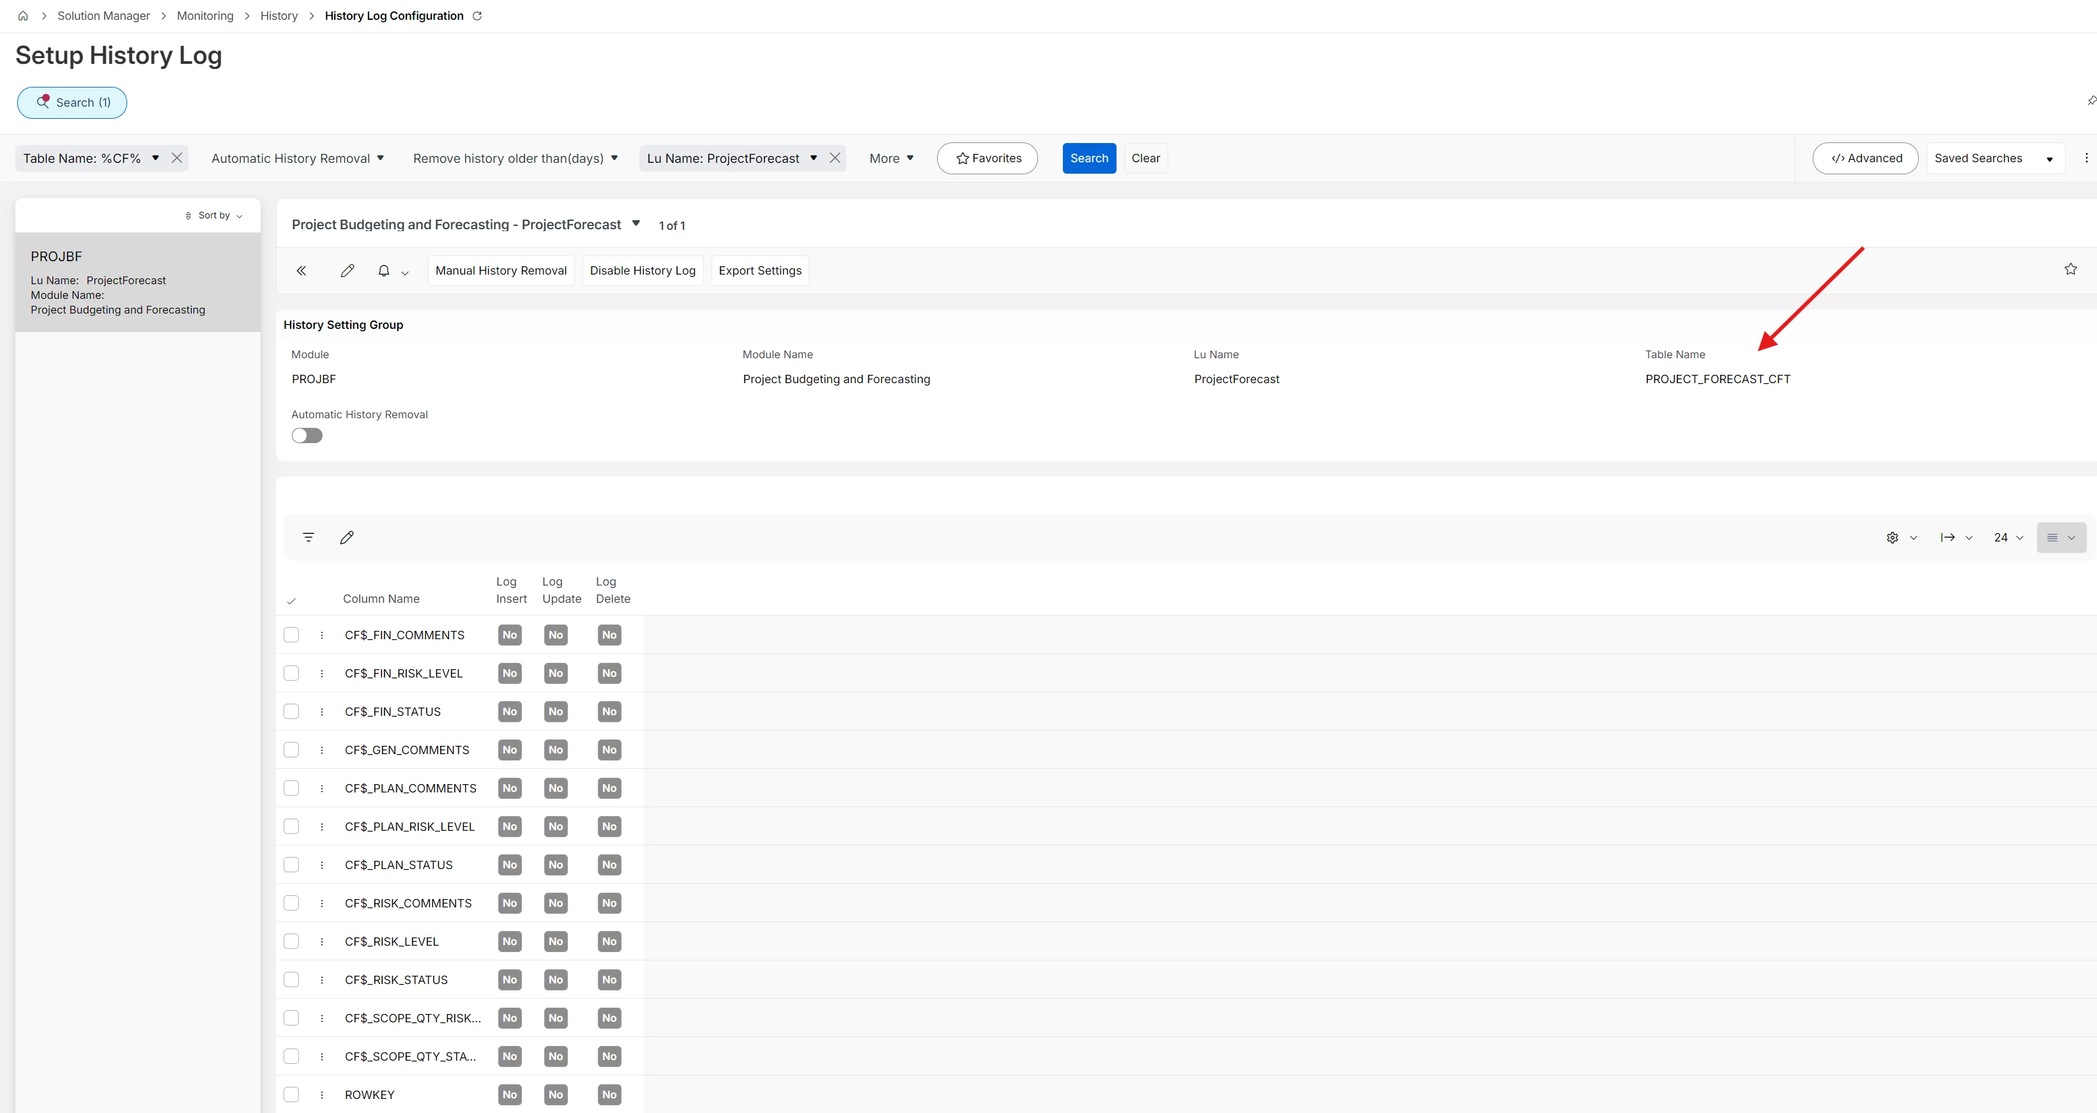Navigate to Monitoring breadcrumb item
The height and width of the screenshot is (1113, 2097).
click(x=205, y=15)
